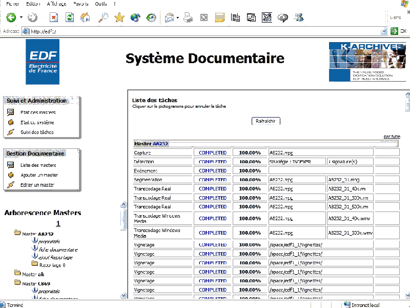410x308 pixels.
Task: Click the Print icon in the toolbar
Action: (x=188, y=17)
